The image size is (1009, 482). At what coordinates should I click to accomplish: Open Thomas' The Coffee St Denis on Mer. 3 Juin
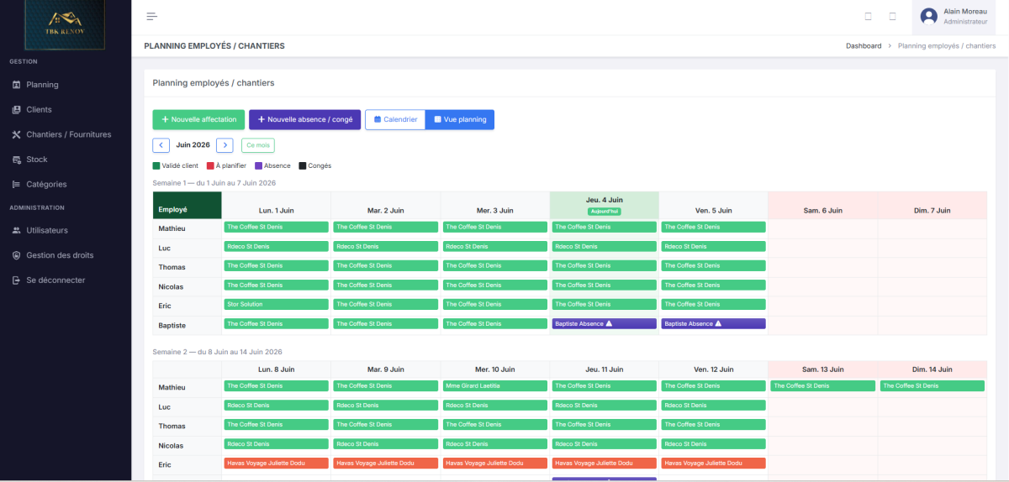point(494,265)
